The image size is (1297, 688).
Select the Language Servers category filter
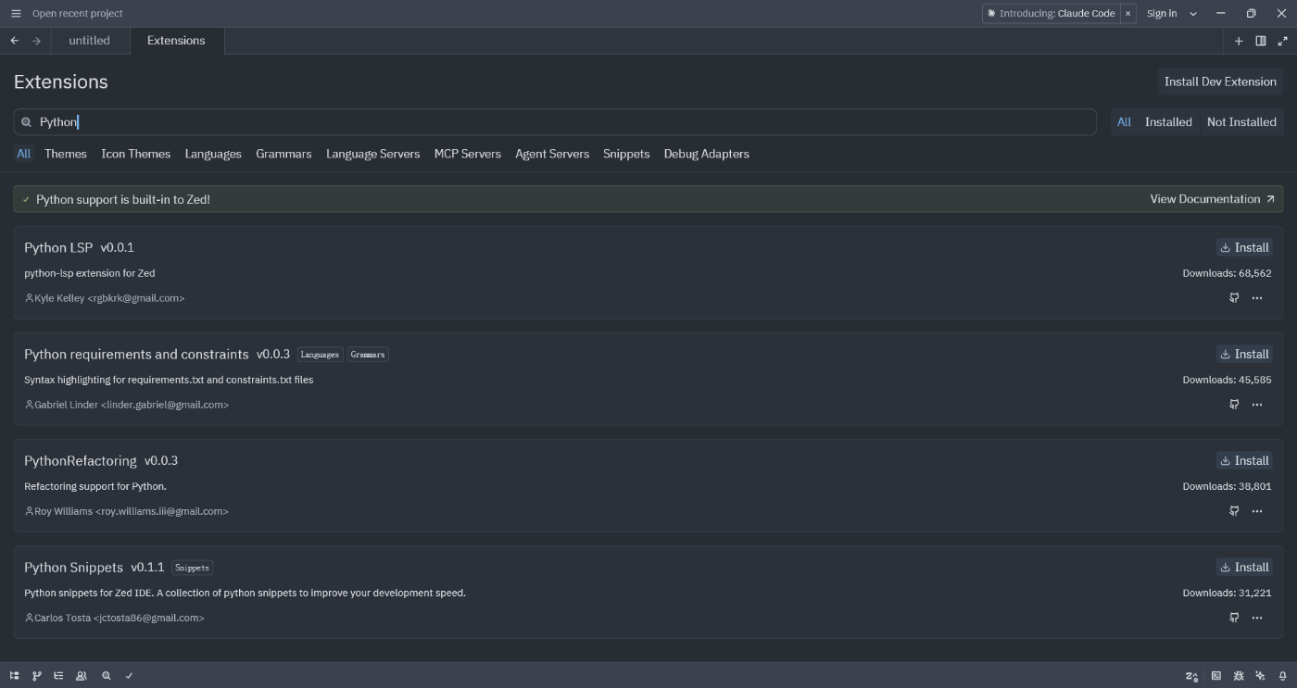pos(372,154)
